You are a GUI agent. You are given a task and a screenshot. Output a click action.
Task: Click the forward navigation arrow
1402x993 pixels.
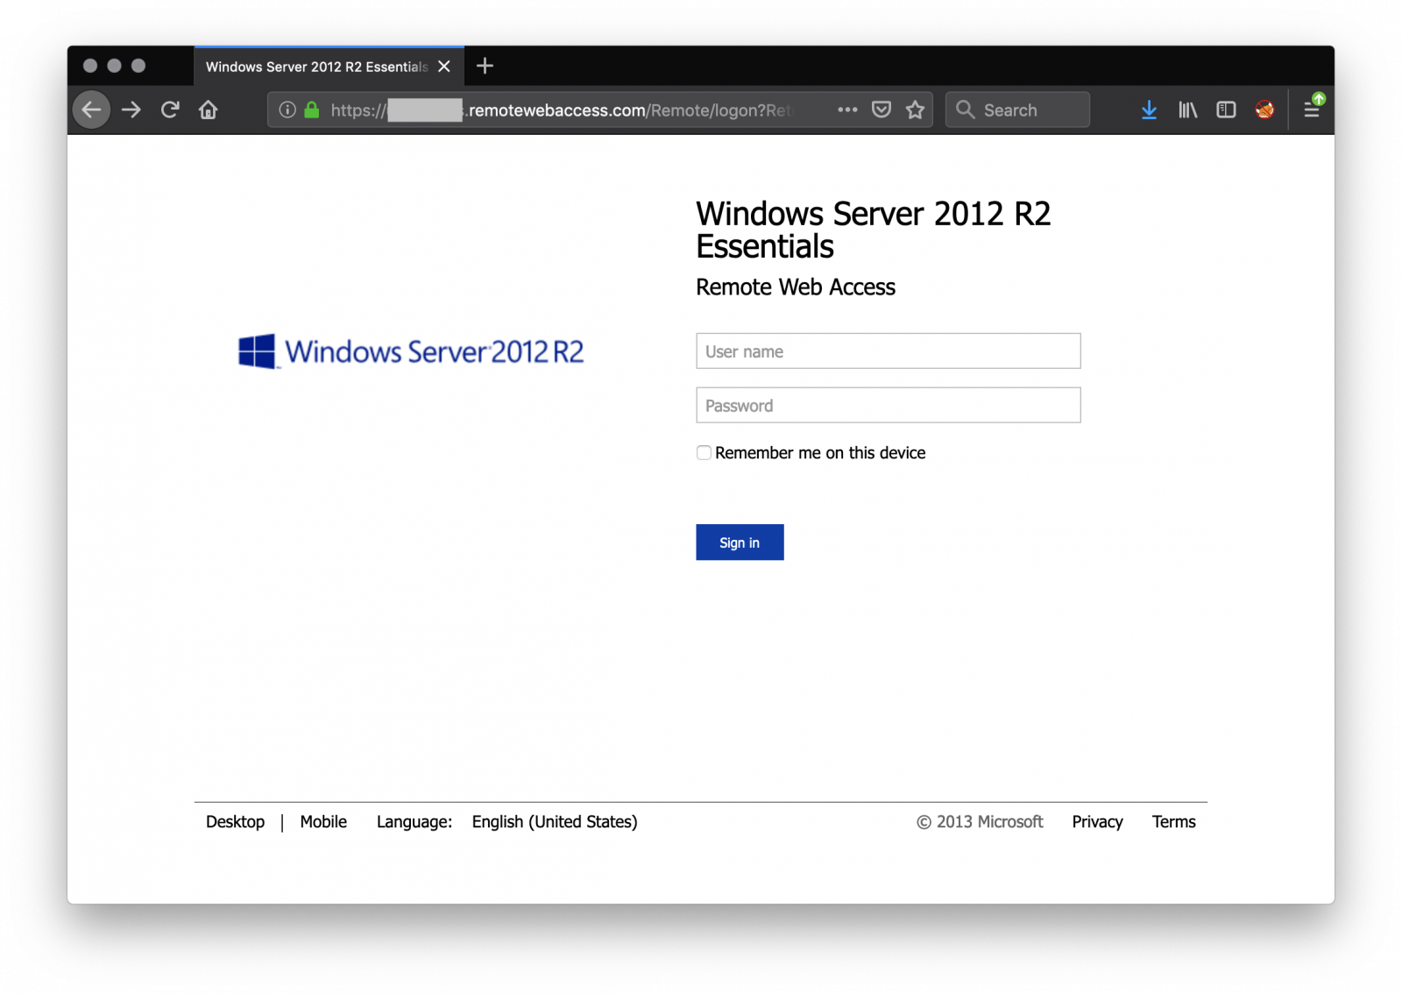coord(131,110)
